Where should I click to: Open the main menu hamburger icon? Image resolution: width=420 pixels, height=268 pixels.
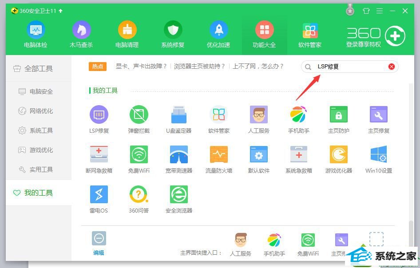pos(379,11)
